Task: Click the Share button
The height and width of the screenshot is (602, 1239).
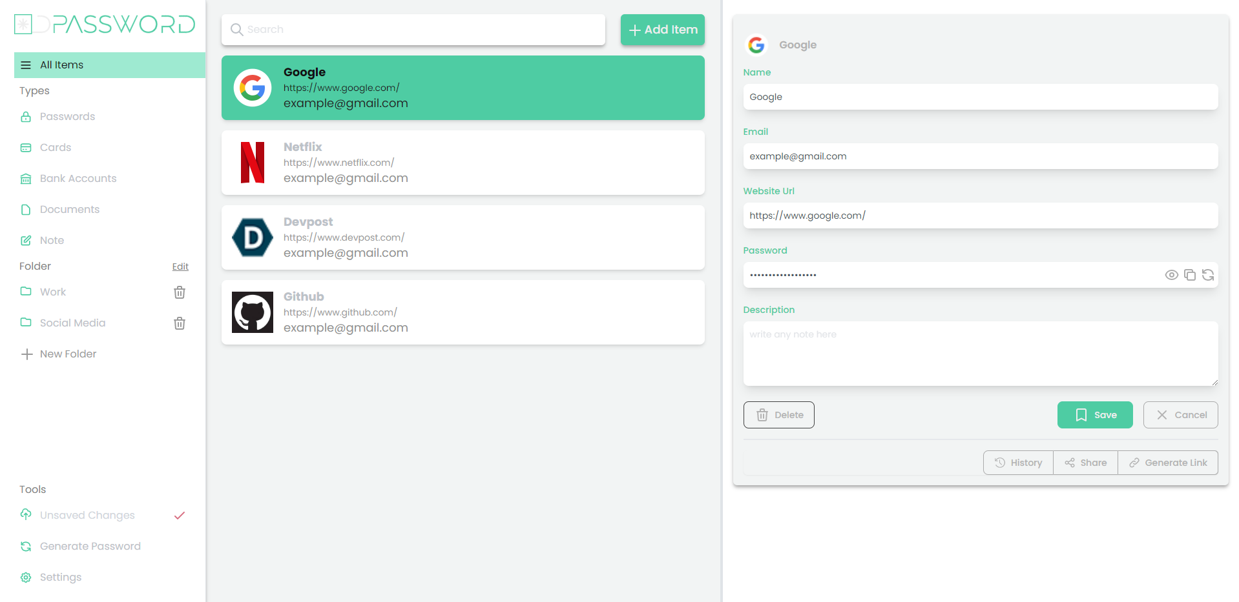Action: click(1085, 463)
